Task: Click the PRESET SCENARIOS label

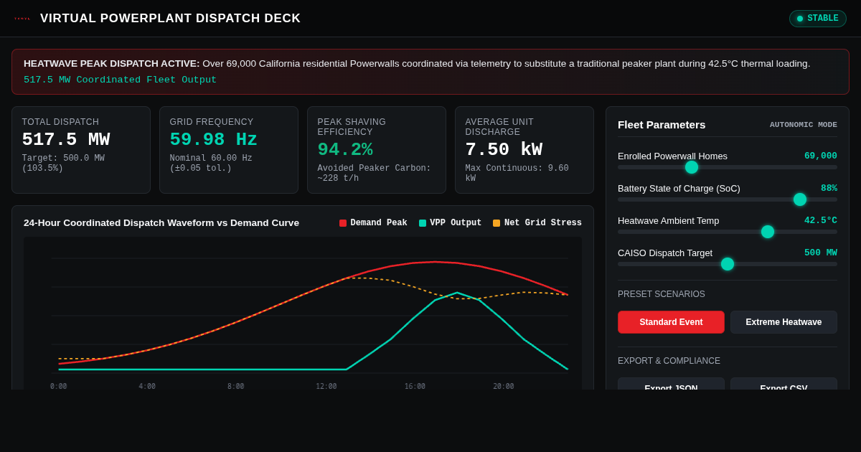Action: click(662, 294)
